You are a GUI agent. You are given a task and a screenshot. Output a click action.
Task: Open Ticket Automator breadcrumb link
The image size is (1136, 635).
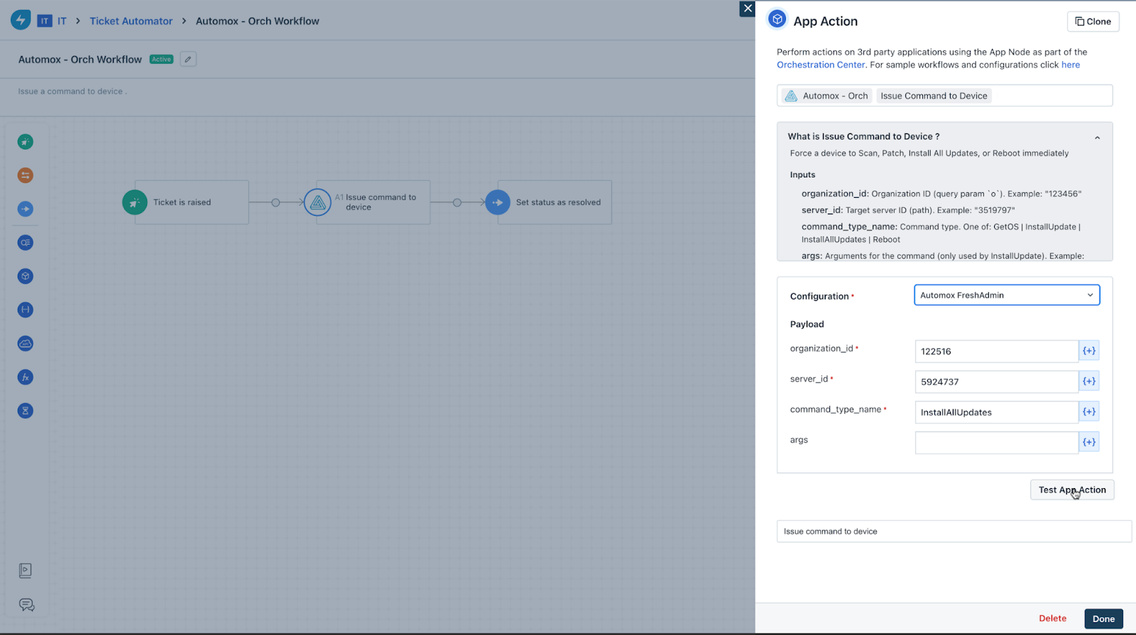[x=131, y=21]
